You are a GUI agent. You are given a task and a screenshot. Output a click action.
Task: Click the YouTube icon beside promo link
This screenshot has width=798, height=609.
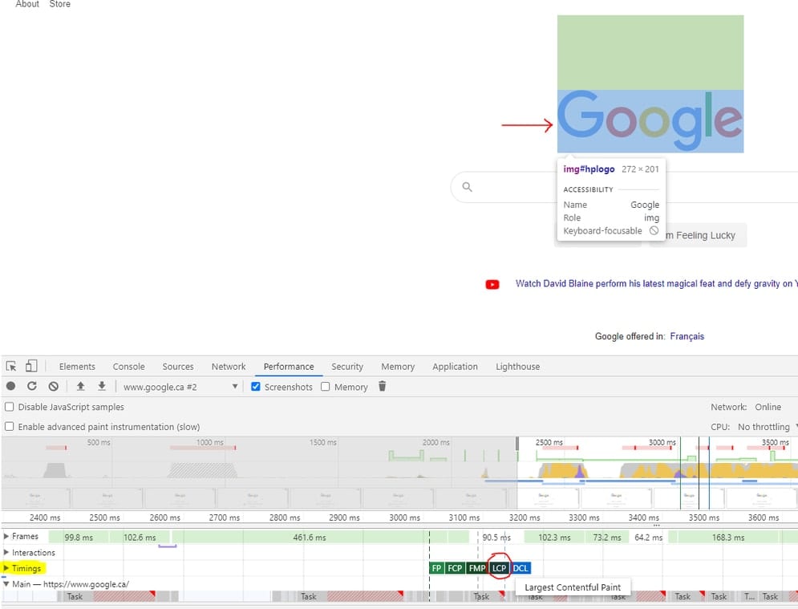[x=492, y=284]
